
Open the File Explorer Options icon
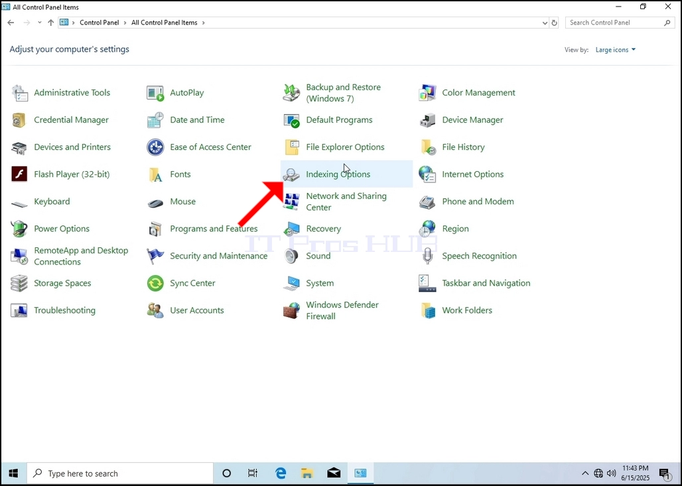[x=291, y=147]
